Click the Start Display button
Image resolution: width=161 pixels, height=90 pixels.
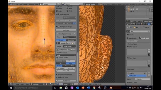tap(66, 81)
